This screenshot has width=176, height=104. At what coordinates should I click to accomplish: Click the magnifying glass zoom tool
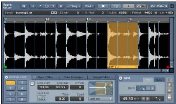24,6
